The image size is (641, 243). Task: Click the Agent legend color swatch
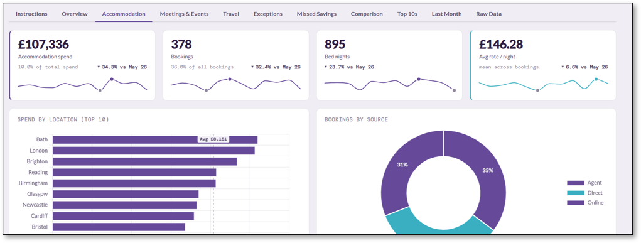576,183
